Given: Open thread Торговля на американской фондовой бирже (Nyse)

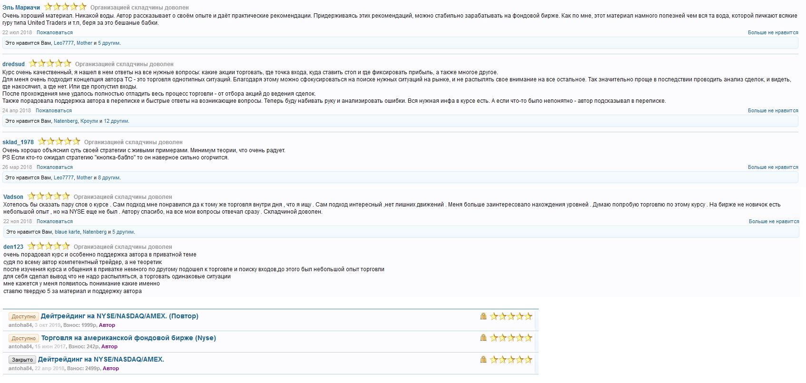Looking at the screenshot, I should [x=128, y=338].
